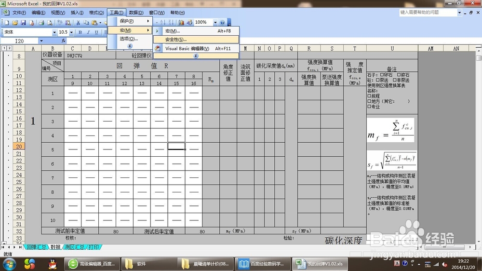Switch to 数据 sheet tab

click(x=55, y=247)
